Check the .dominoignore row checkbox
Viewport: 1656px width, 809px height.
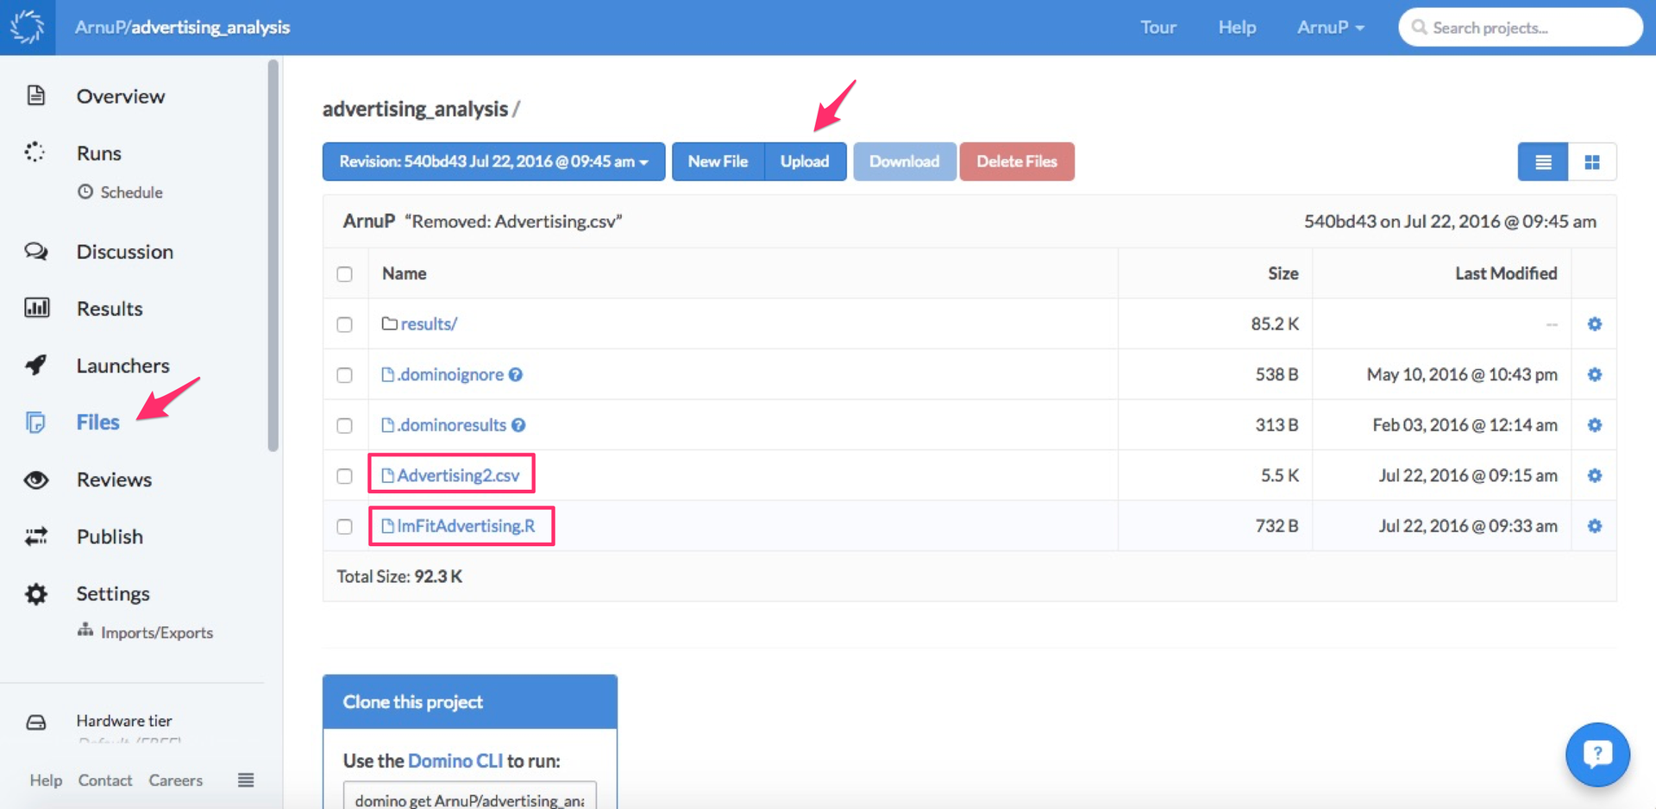point(345,375)
